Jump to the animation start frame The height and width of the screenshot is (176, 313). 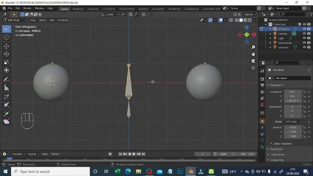click(x=120, y=154)
